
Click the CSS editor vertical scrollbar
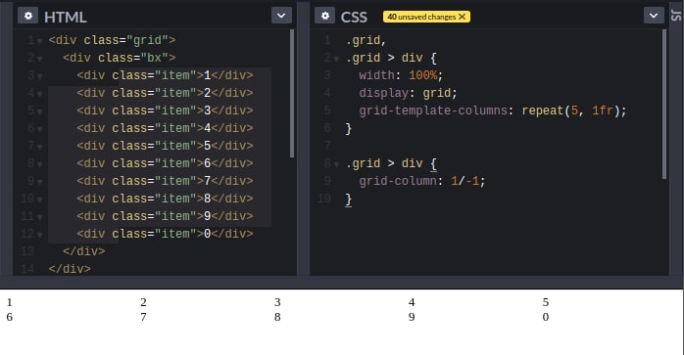pos(664,104)
